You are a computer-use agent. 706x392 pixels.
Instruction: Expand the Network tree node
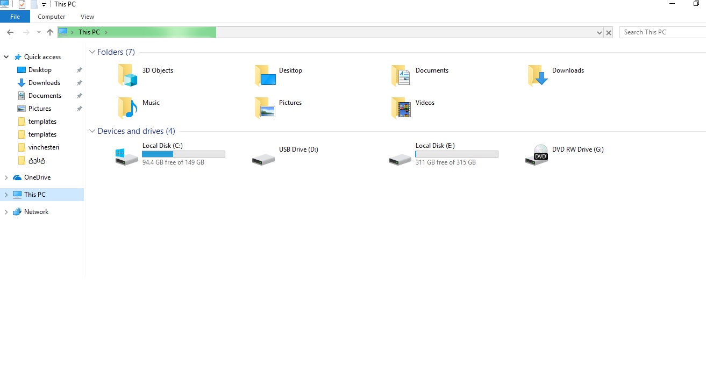(6, 212)
